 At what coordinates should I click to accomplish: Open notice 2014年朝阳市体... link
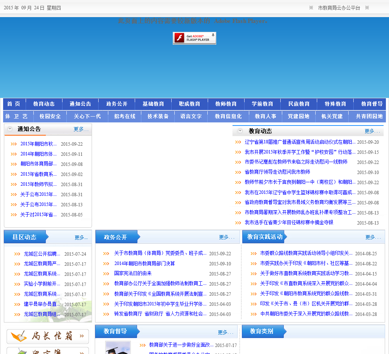tap(38, 154)
